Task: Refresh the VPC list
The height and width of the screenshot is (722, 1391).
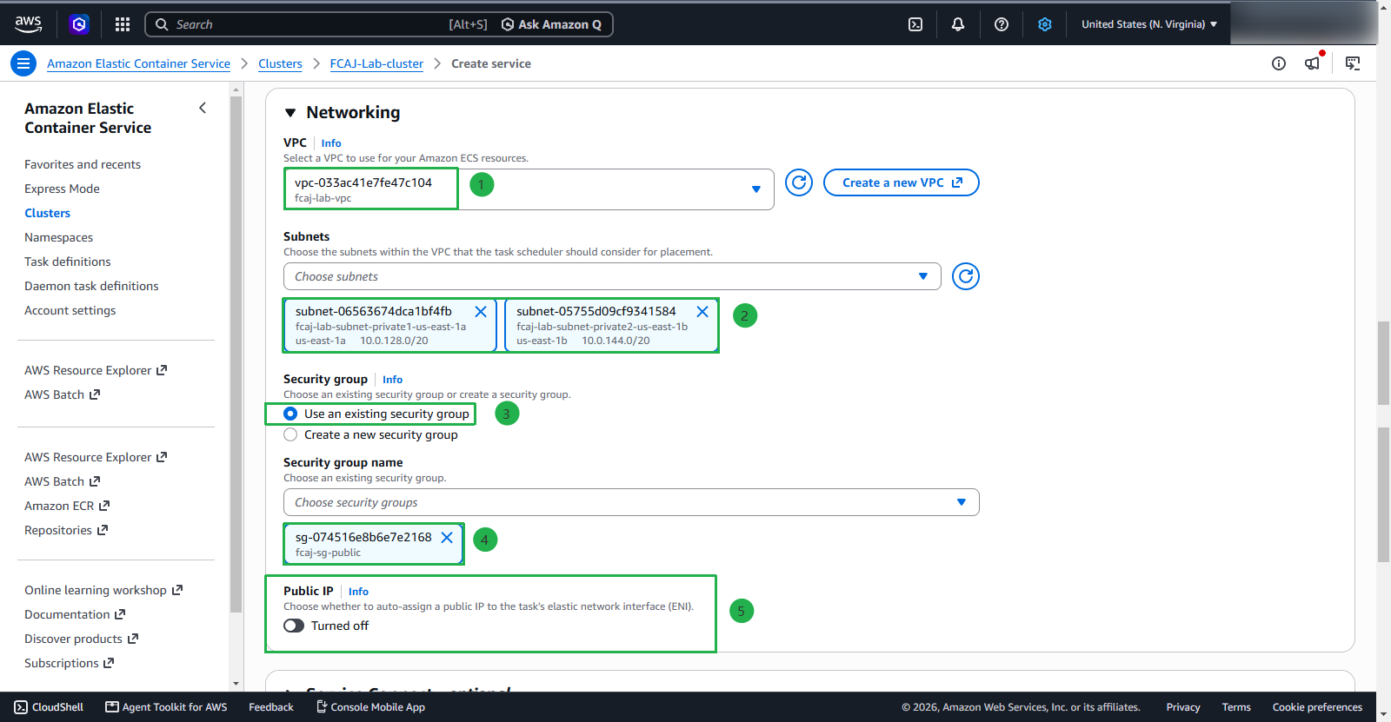Action: point(799,182)
